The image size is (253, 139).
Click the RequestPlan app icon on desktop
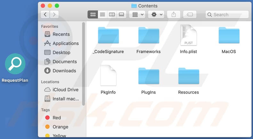point(15,64)
